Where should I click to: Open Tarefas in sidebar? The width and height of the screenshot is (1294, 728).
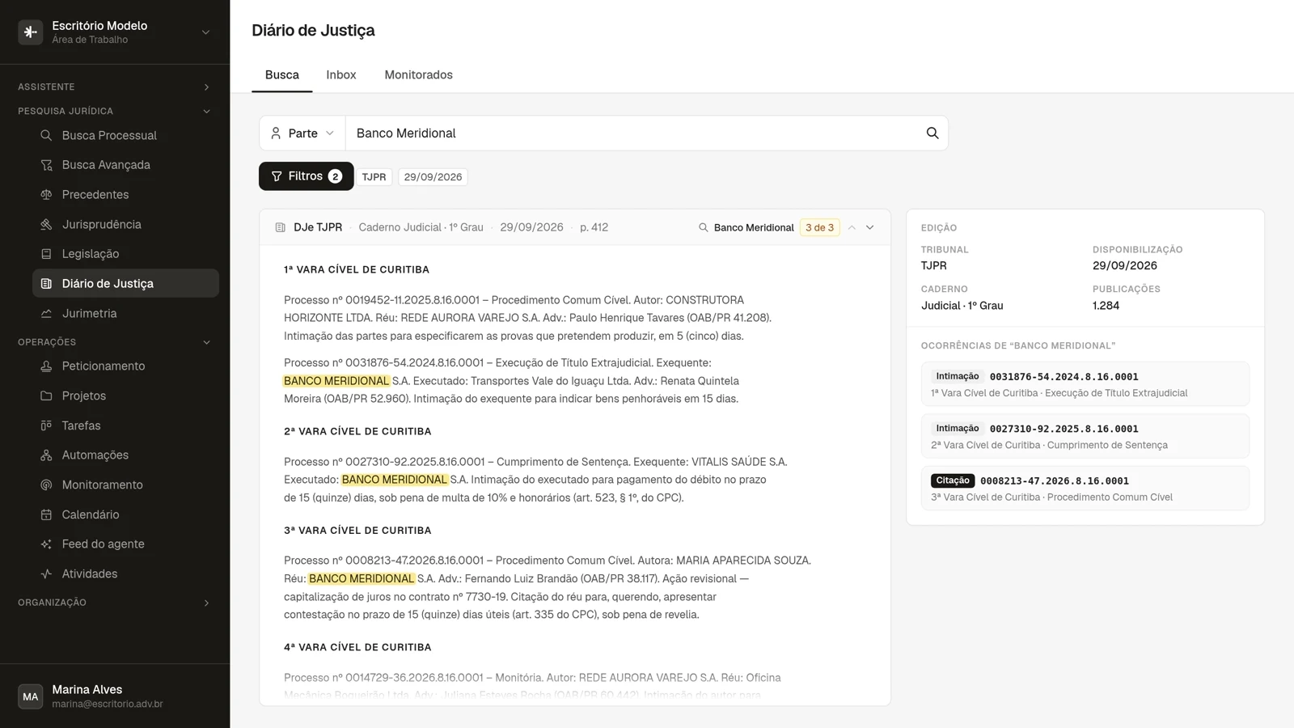[x=125, y=425]
